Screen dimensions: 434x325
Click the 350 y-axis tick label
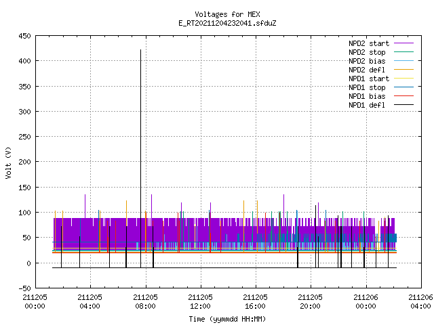tap(24, 87)
